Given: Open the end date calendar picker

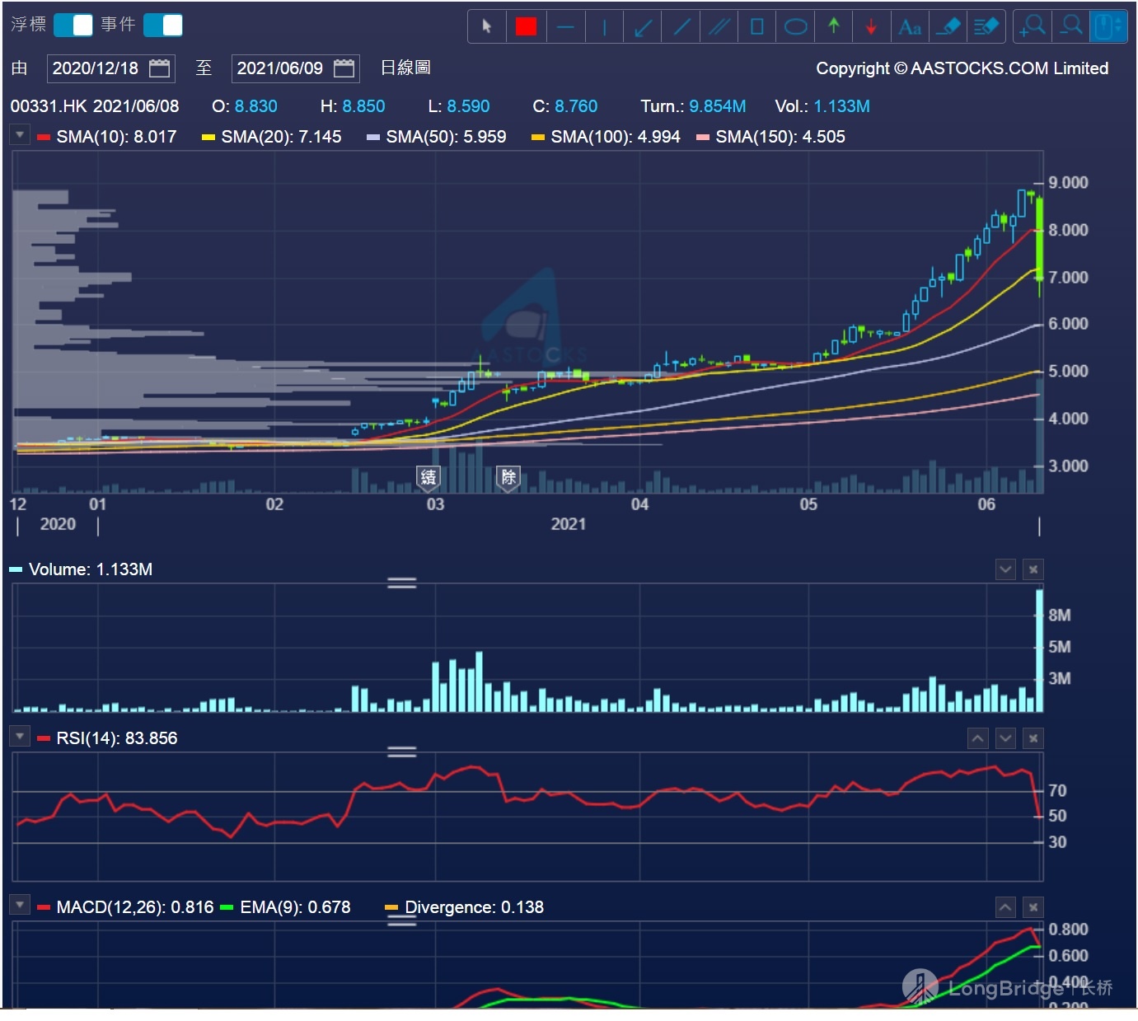Looking at the screenshot, I should (x=344, y=68).
